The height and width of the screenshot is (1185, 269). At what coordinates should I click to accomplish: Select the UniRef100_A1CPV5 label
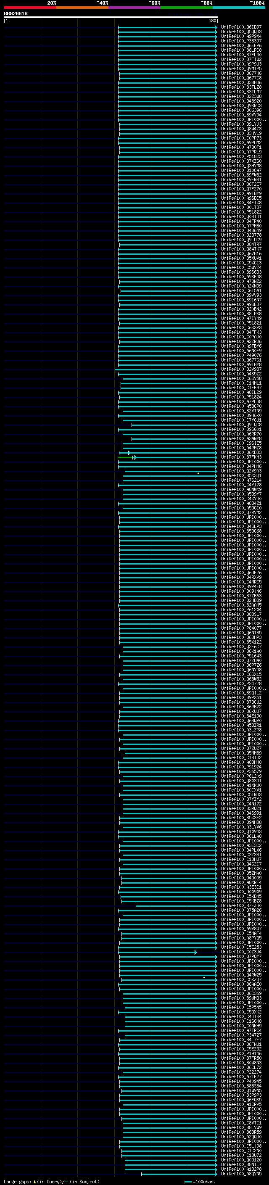241,1104
